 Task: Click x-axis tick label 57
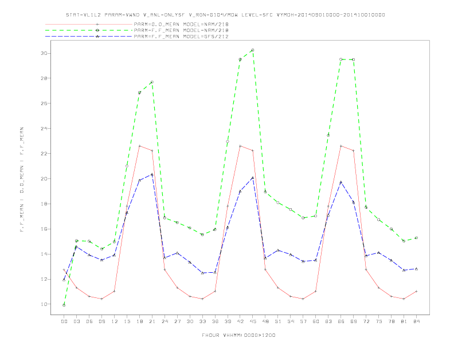pyautogui.click(x=303, y=321)
